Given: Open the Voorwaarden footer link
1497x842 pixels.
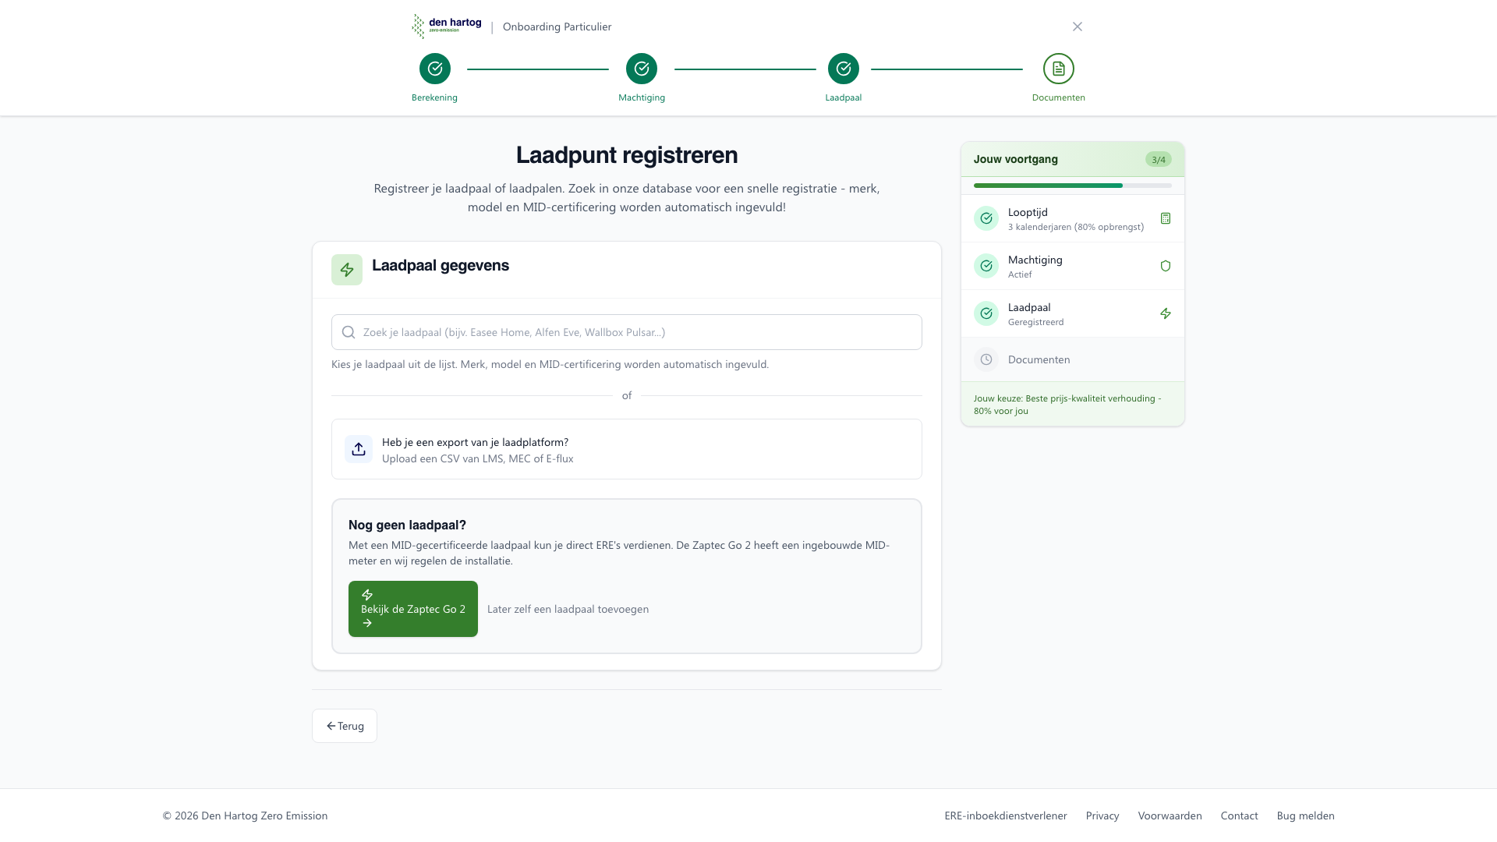Looking at the screenshot, I should (1170, 815).
